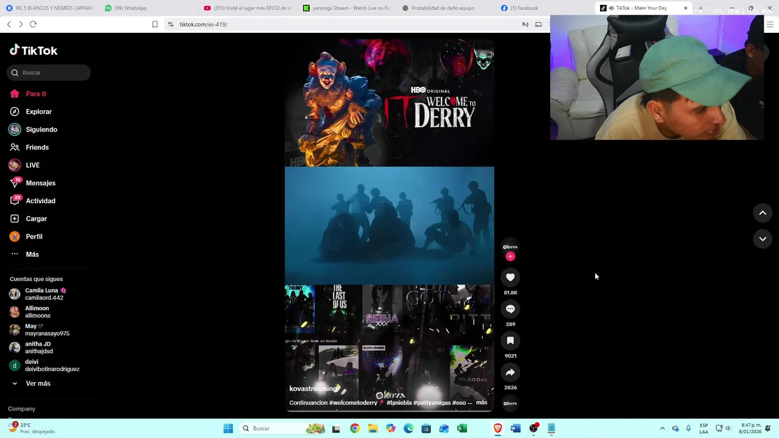
Task: Expand caption with más link
Action: pyautogui.click(x=481, y=402)
